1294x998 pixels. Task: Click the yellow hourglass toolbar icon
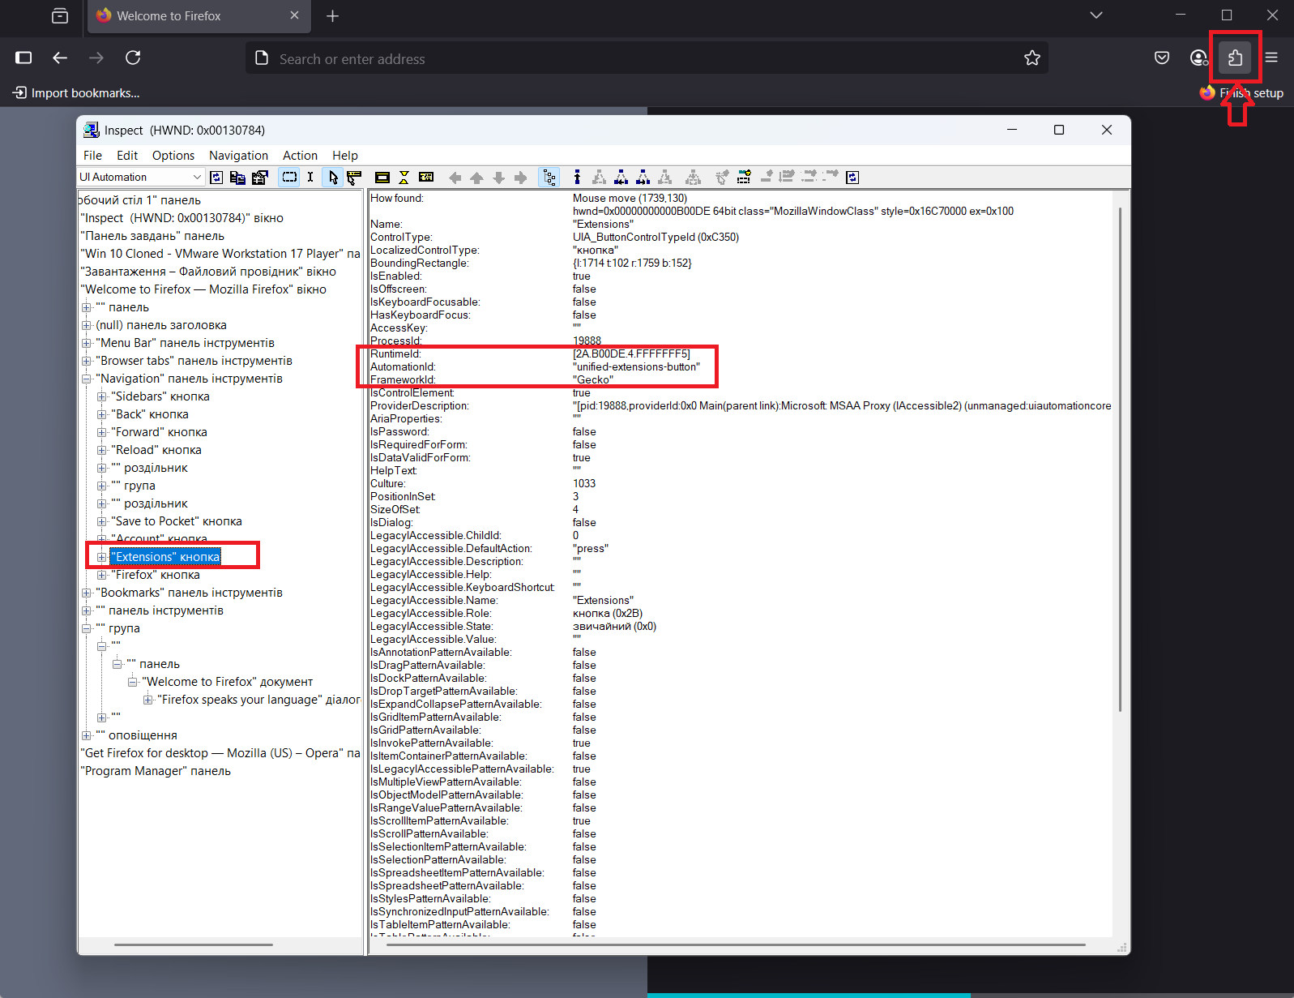tap(404, 178)
